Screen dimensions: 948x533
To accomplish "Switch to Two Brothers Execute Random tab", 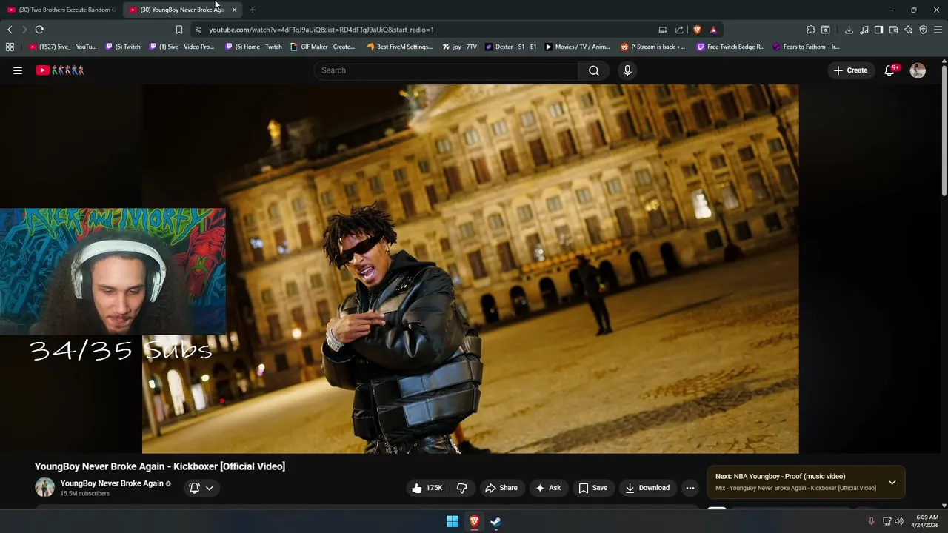I will coord(62,10).
